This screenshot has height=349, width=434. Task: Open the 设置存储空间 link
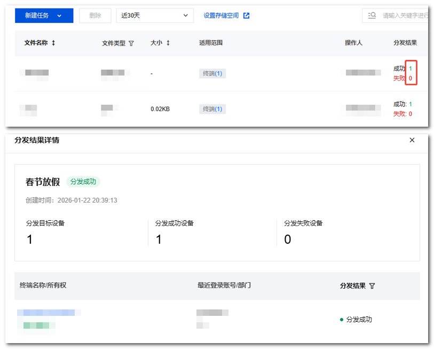(x=221, y=15)
